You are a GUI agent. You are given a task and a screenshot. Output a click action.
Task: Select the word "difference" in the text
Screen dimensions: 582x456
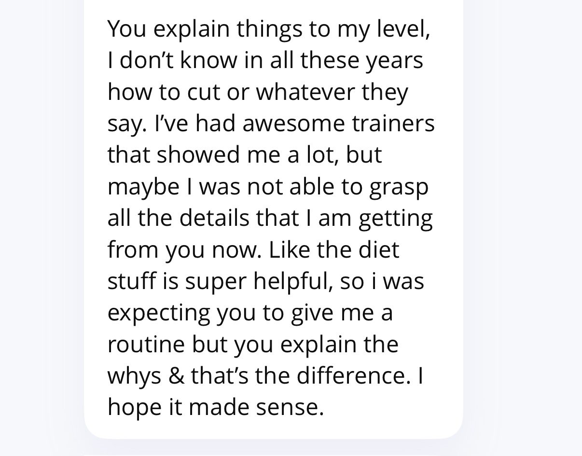pos(351,376)
